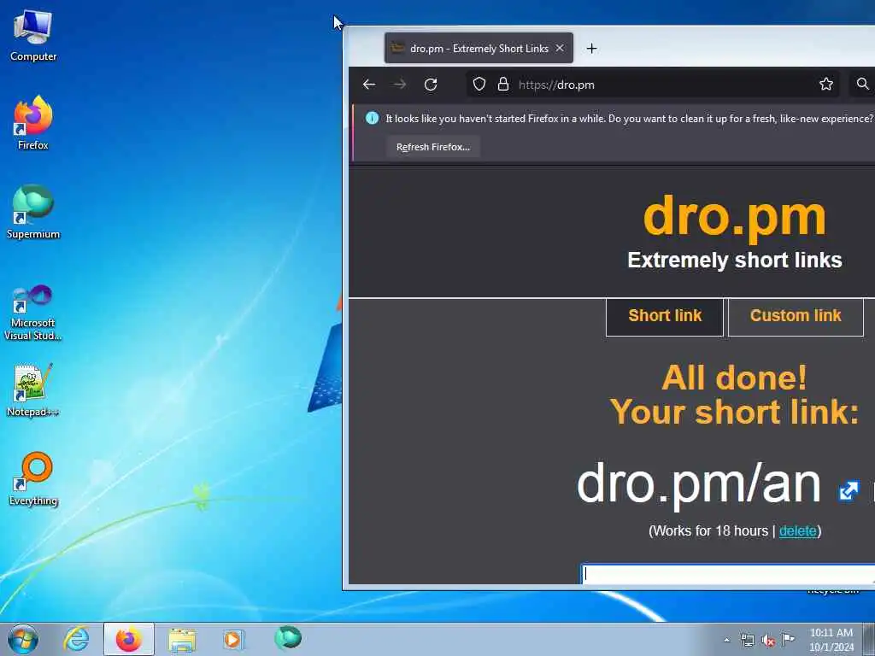
Task: Switch to the Short link tab
Action: [665, 316]
